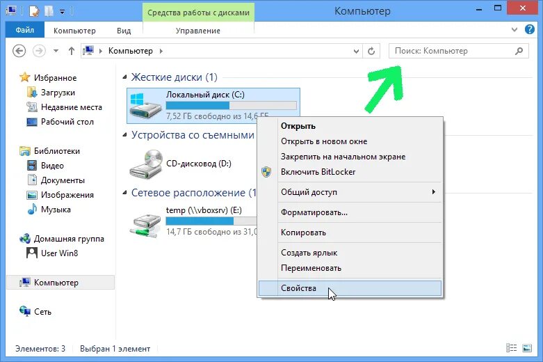Select Избранное in the navigation pane
Image resolution: width=543 pixels, height=362 pixels.
[55, 78]
